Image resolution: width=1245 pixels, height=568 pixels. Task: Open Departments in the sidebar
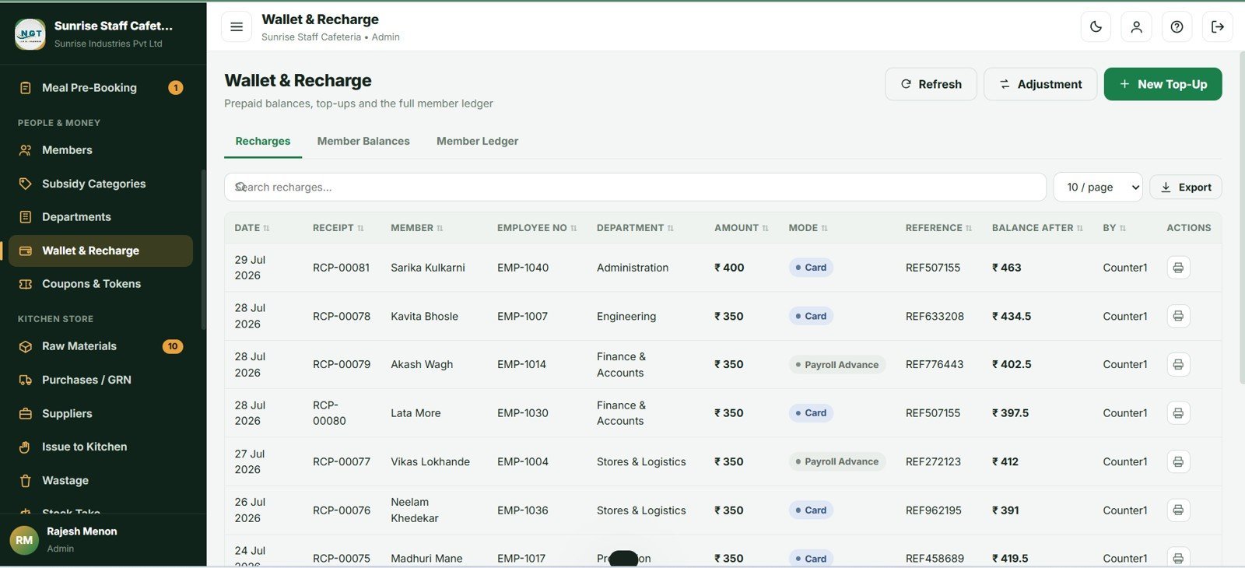(100, 217)
